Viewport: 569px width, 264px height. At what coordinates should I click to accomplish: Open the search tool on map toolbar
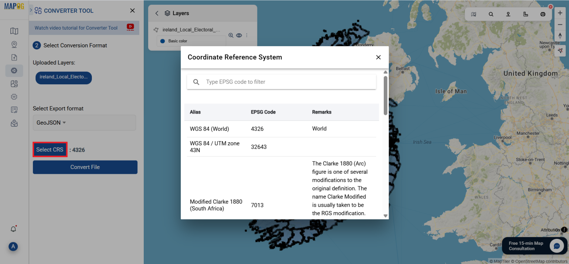point(491,14)
